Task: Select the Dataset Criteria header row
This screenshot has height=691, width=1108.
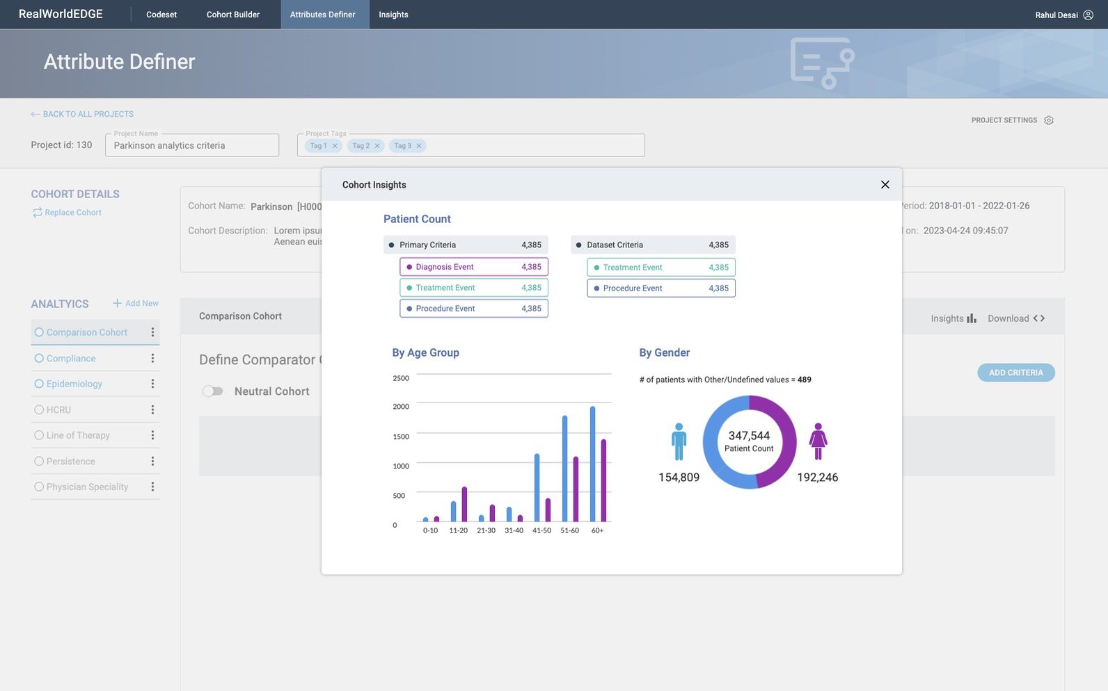Action: point(653,245)
